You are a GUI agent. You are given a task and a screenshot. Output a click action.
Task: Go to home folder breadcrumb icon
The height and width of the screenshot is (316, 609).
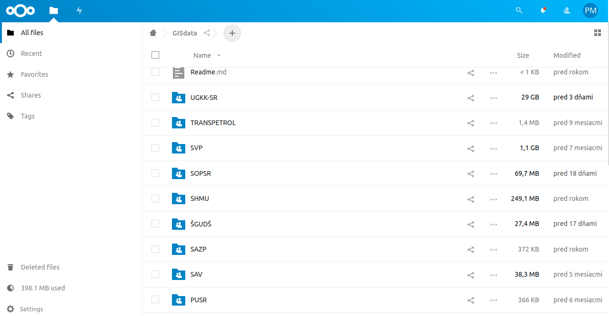click(153, 33)
